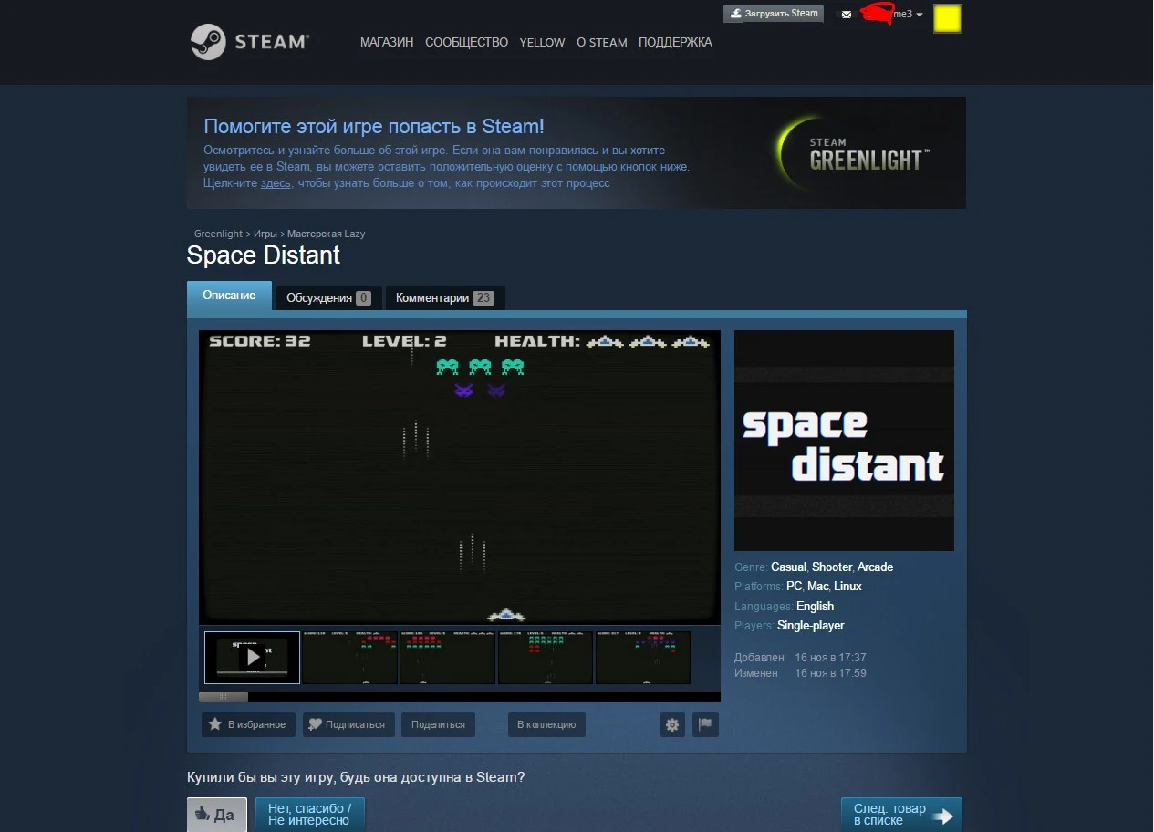1154x832 pixels.
Task: Click the В коллекцию button
Action: (546, 724)
